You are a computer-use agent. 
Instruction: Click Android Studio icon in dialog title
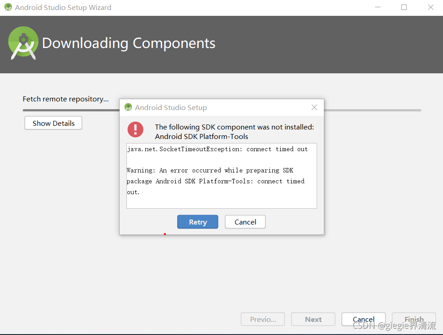tap(128, 107)
